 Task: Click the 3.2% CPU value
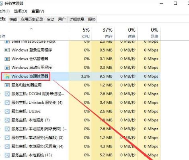tap(85, 76)
